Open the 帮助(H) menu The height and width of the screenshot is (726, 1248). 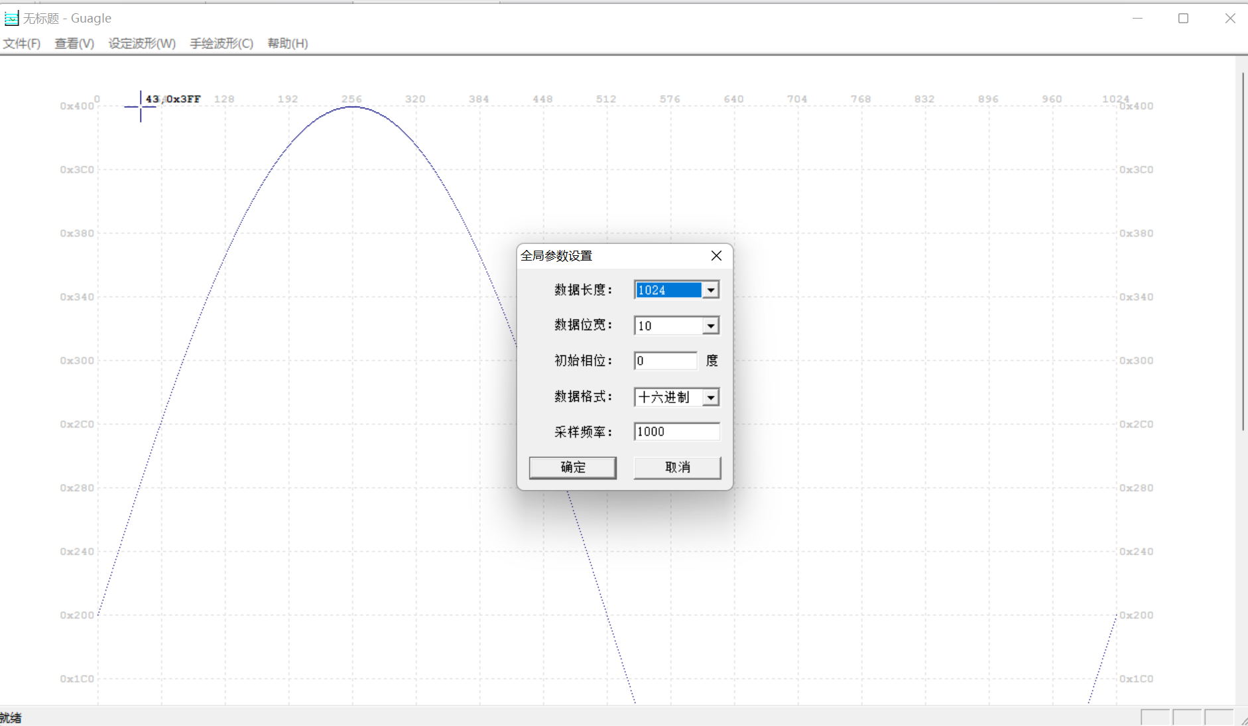click(x=288, y=43)
